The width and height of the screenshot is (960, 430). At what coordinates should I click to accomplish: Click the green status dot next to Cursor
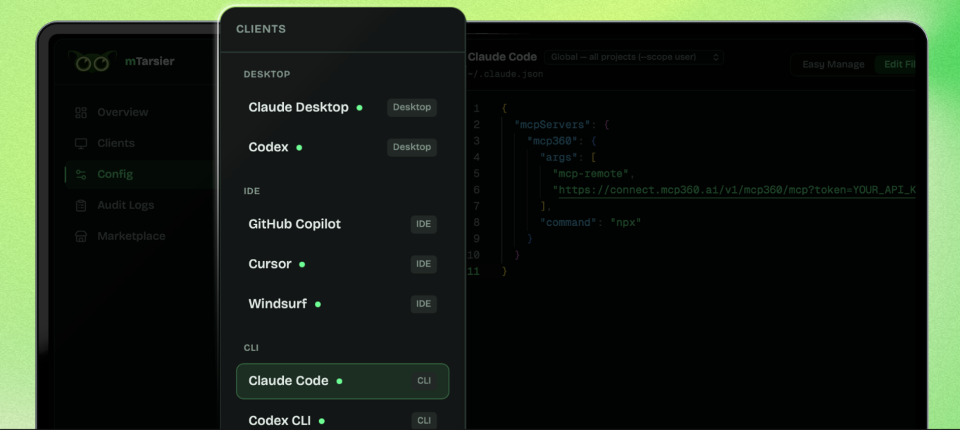pyautogui.click(x=302, y=265)
